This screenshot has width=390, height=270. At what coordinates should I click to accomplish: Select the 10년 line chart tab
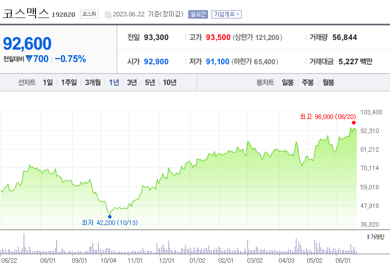(x=170, y=82)
